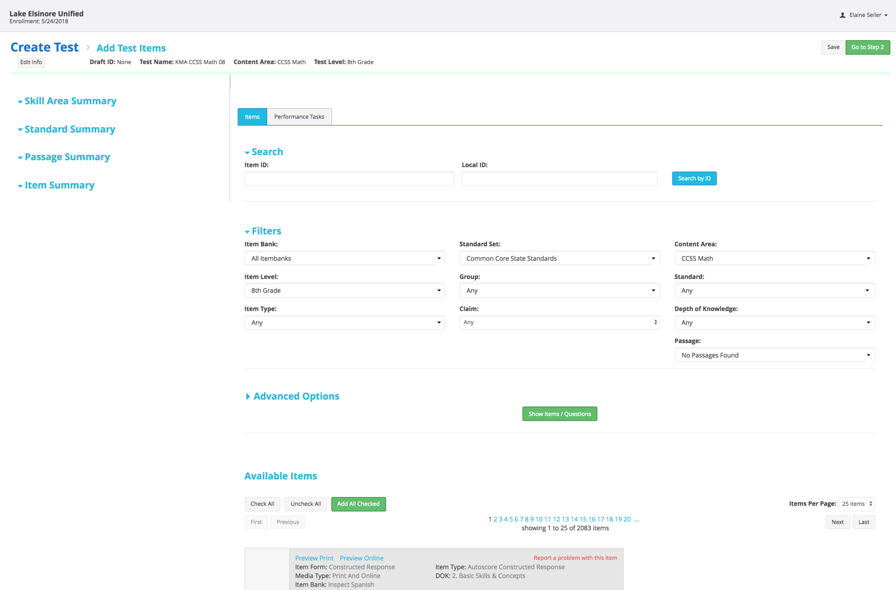Select the Items tab
Image resolution: width=896 pixels, height=590 pixels.
pos(252,117)
